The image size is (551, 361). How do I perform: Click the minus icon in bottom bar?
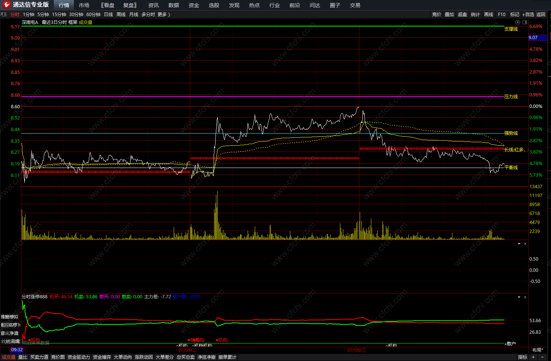(x=542, y=357)
